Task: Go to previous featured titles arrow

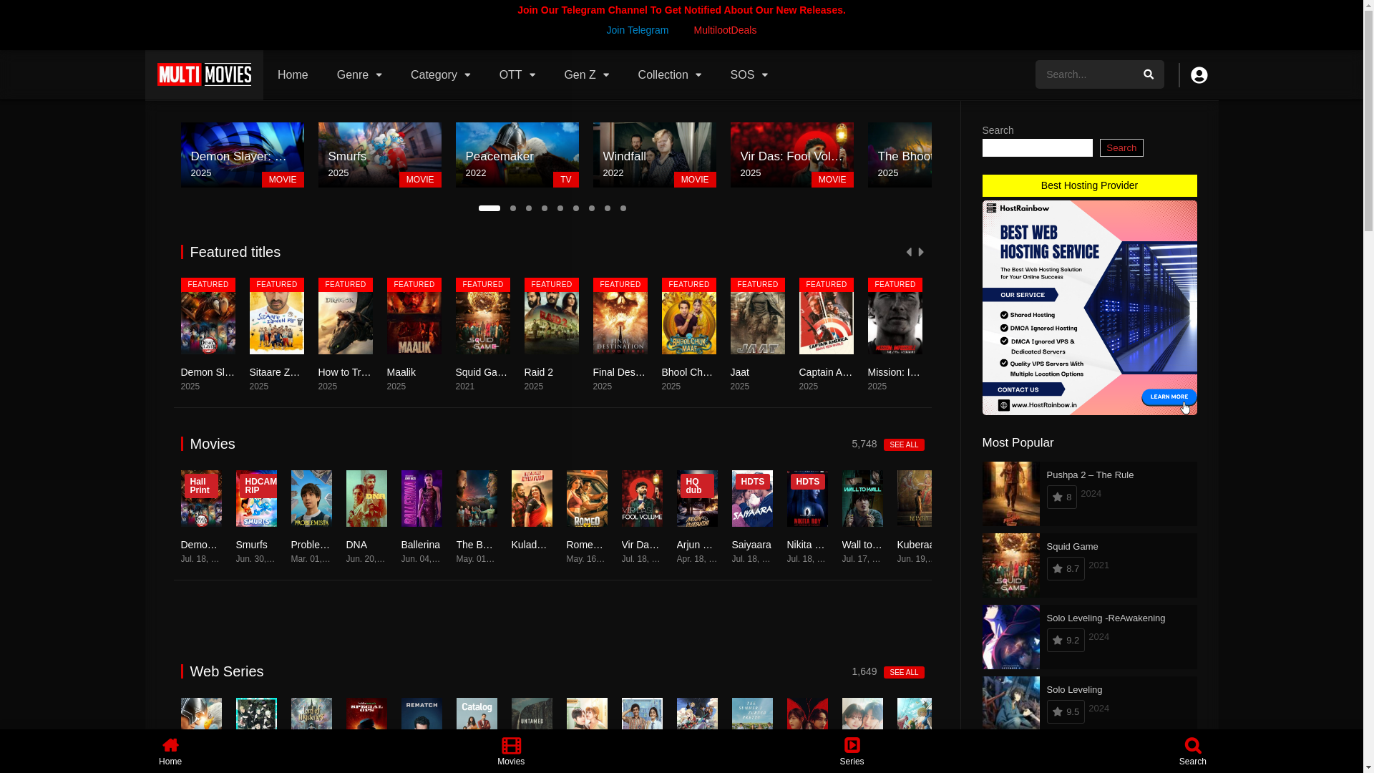Action: click(909, 252)
